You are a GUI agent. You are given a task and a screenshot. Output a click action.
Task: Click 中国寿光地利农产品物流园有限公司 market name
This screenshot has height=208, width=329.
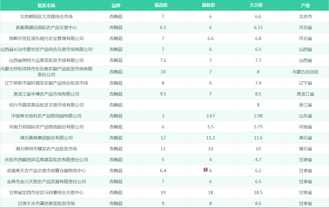46,116
